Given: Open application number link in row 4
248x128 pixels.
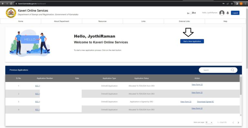Looking at the screenshot, I should point(37,110).
